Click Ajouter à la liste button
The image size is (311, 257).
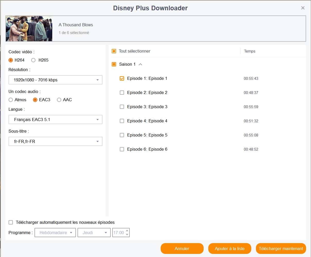point(230,249)
